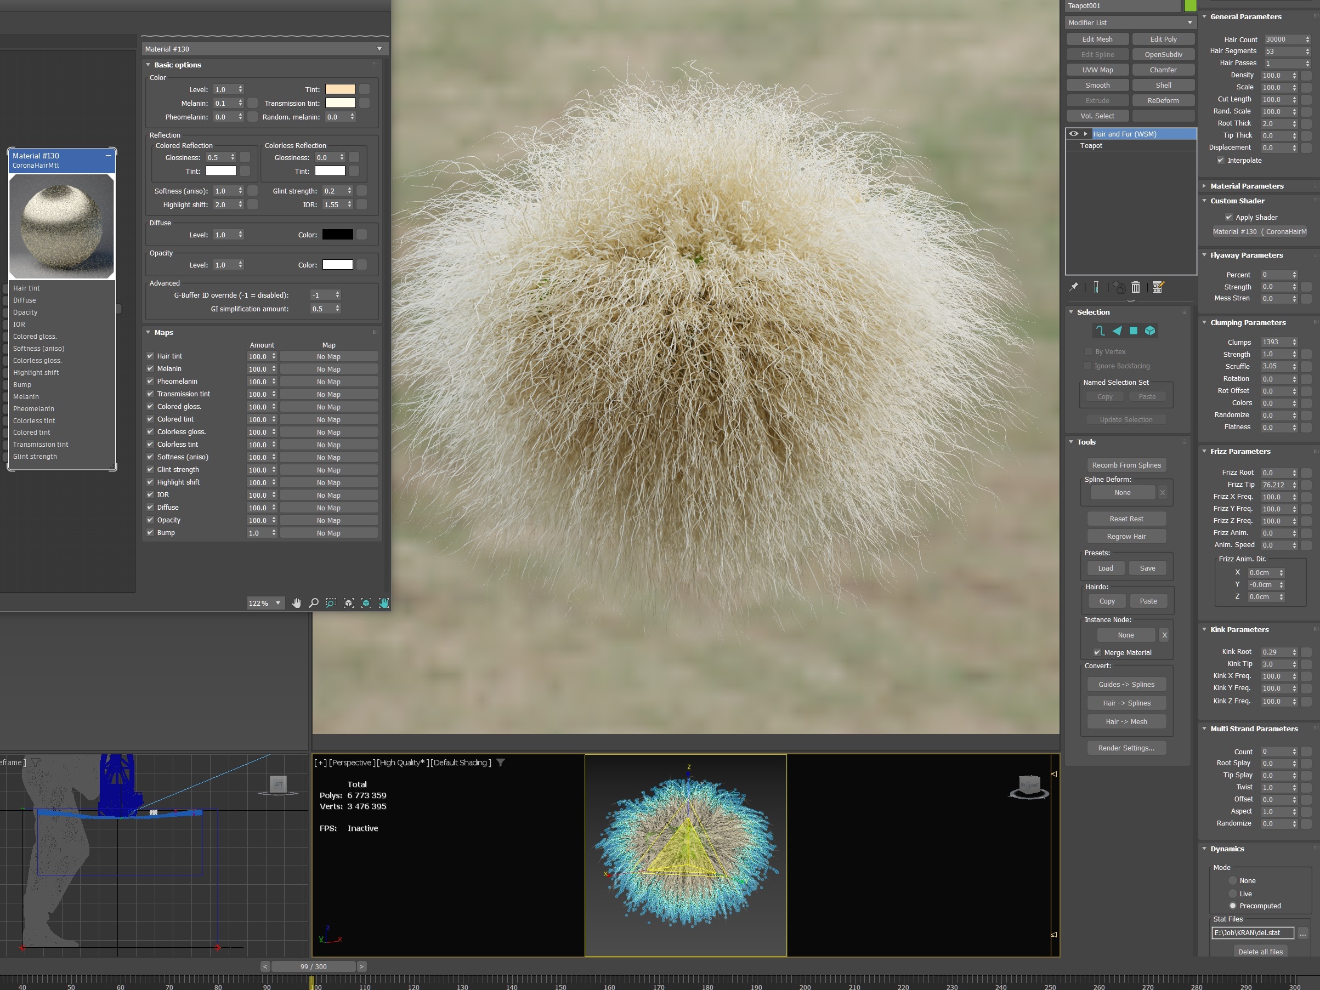This screenshot has width=1320, height=990.
Task: Select the cube Element selection icon
Action: click(x=1150, y=331)
